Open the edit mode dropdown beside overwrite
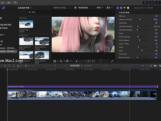161x121 pixels. (x=20, y=66)
